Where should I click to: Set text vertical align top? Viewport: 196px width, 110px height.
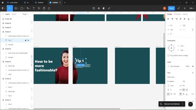point(180,94)
